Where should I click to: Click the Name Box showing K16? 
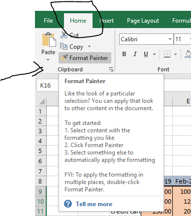pyautogui.click(x=48, y=86)
